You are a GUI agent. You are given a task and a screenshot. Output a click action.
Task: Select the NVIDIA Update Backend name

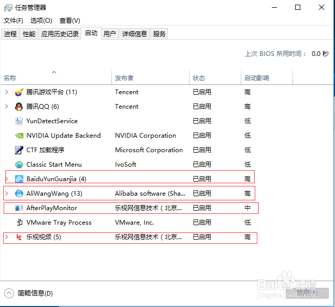(x=64, y=136)
